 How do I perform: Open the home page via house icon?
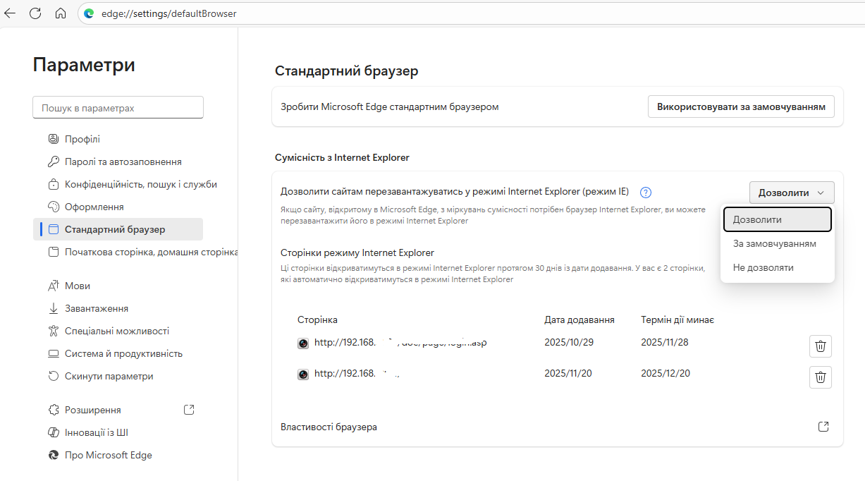(61, 13)
